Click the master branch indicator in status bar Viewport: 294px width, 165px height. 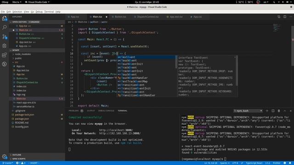tap(7, 163)
